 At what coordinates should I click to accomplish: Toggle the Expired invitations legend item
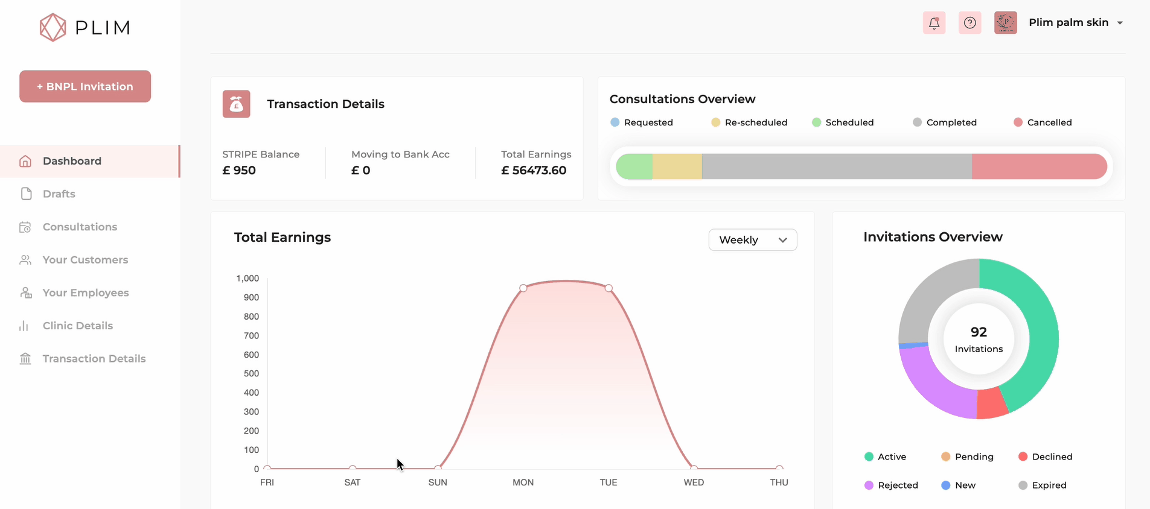point(1043,485)
